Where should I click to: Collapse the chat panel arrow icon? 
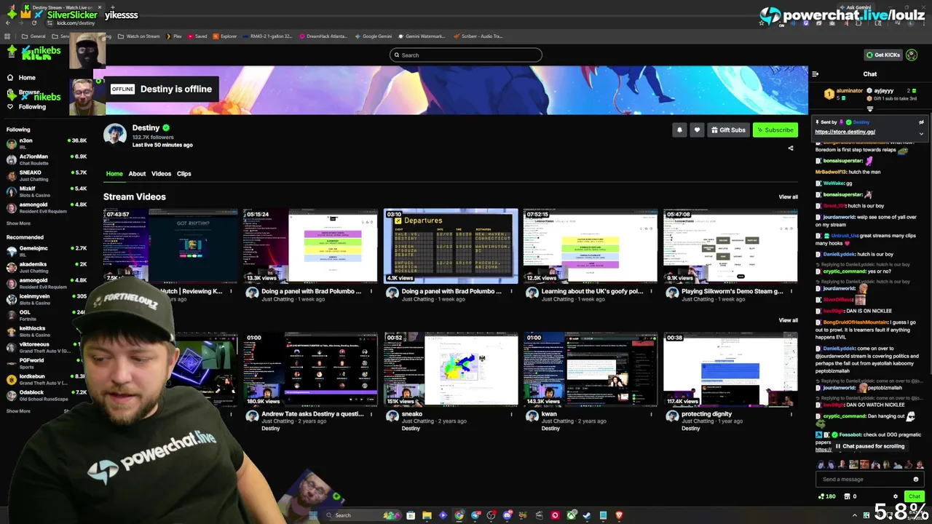pyautogui.click(x=815, y=74)
